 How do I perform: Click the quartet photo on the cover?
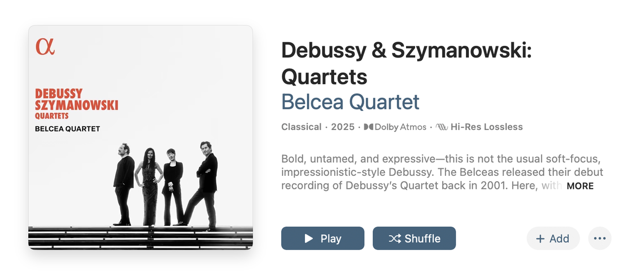[166, 186]
